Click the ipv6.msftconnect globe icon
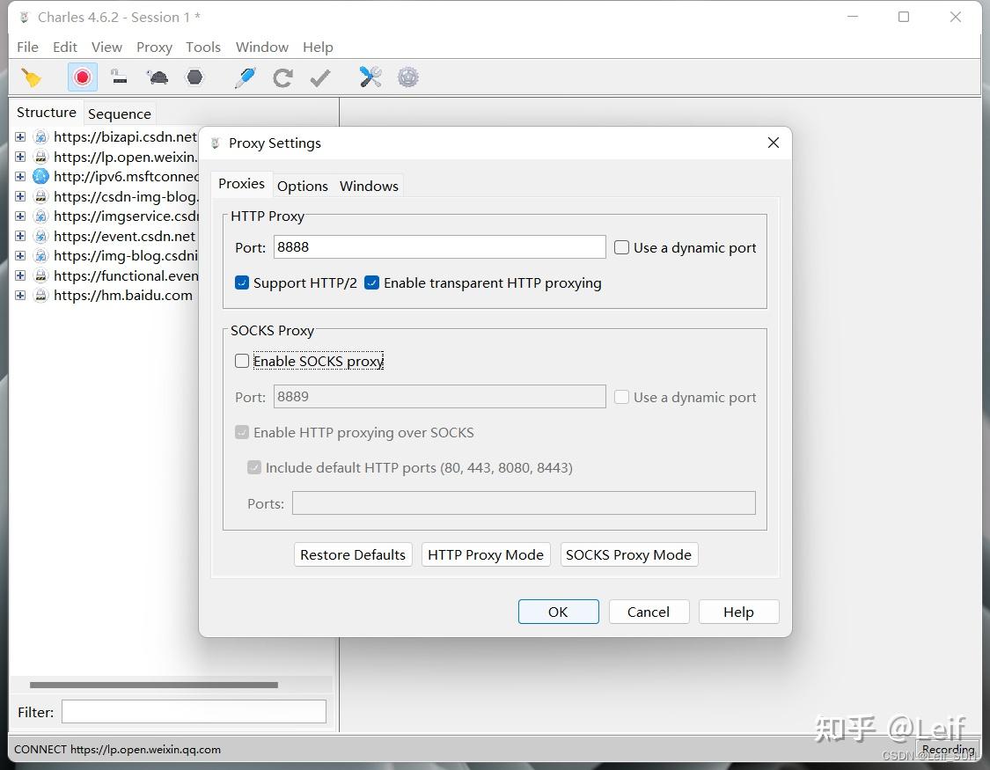The width and height of the screenshot is (990, 770). (x=40, y=176)
